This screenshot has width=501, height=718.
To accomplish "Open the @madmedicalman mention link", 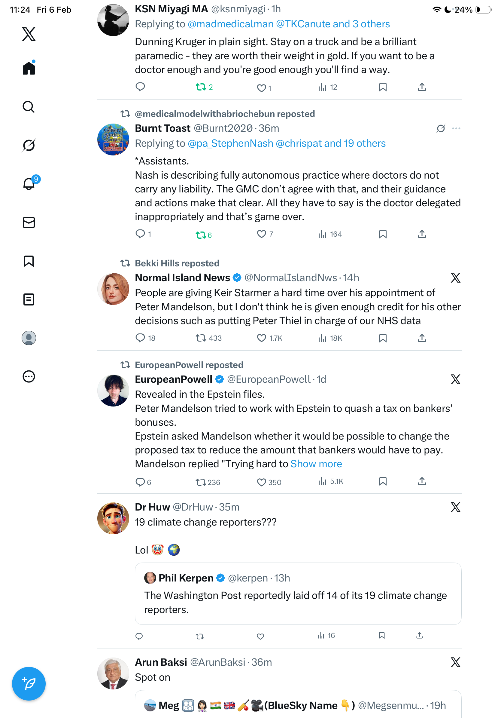I will point(230,24).
